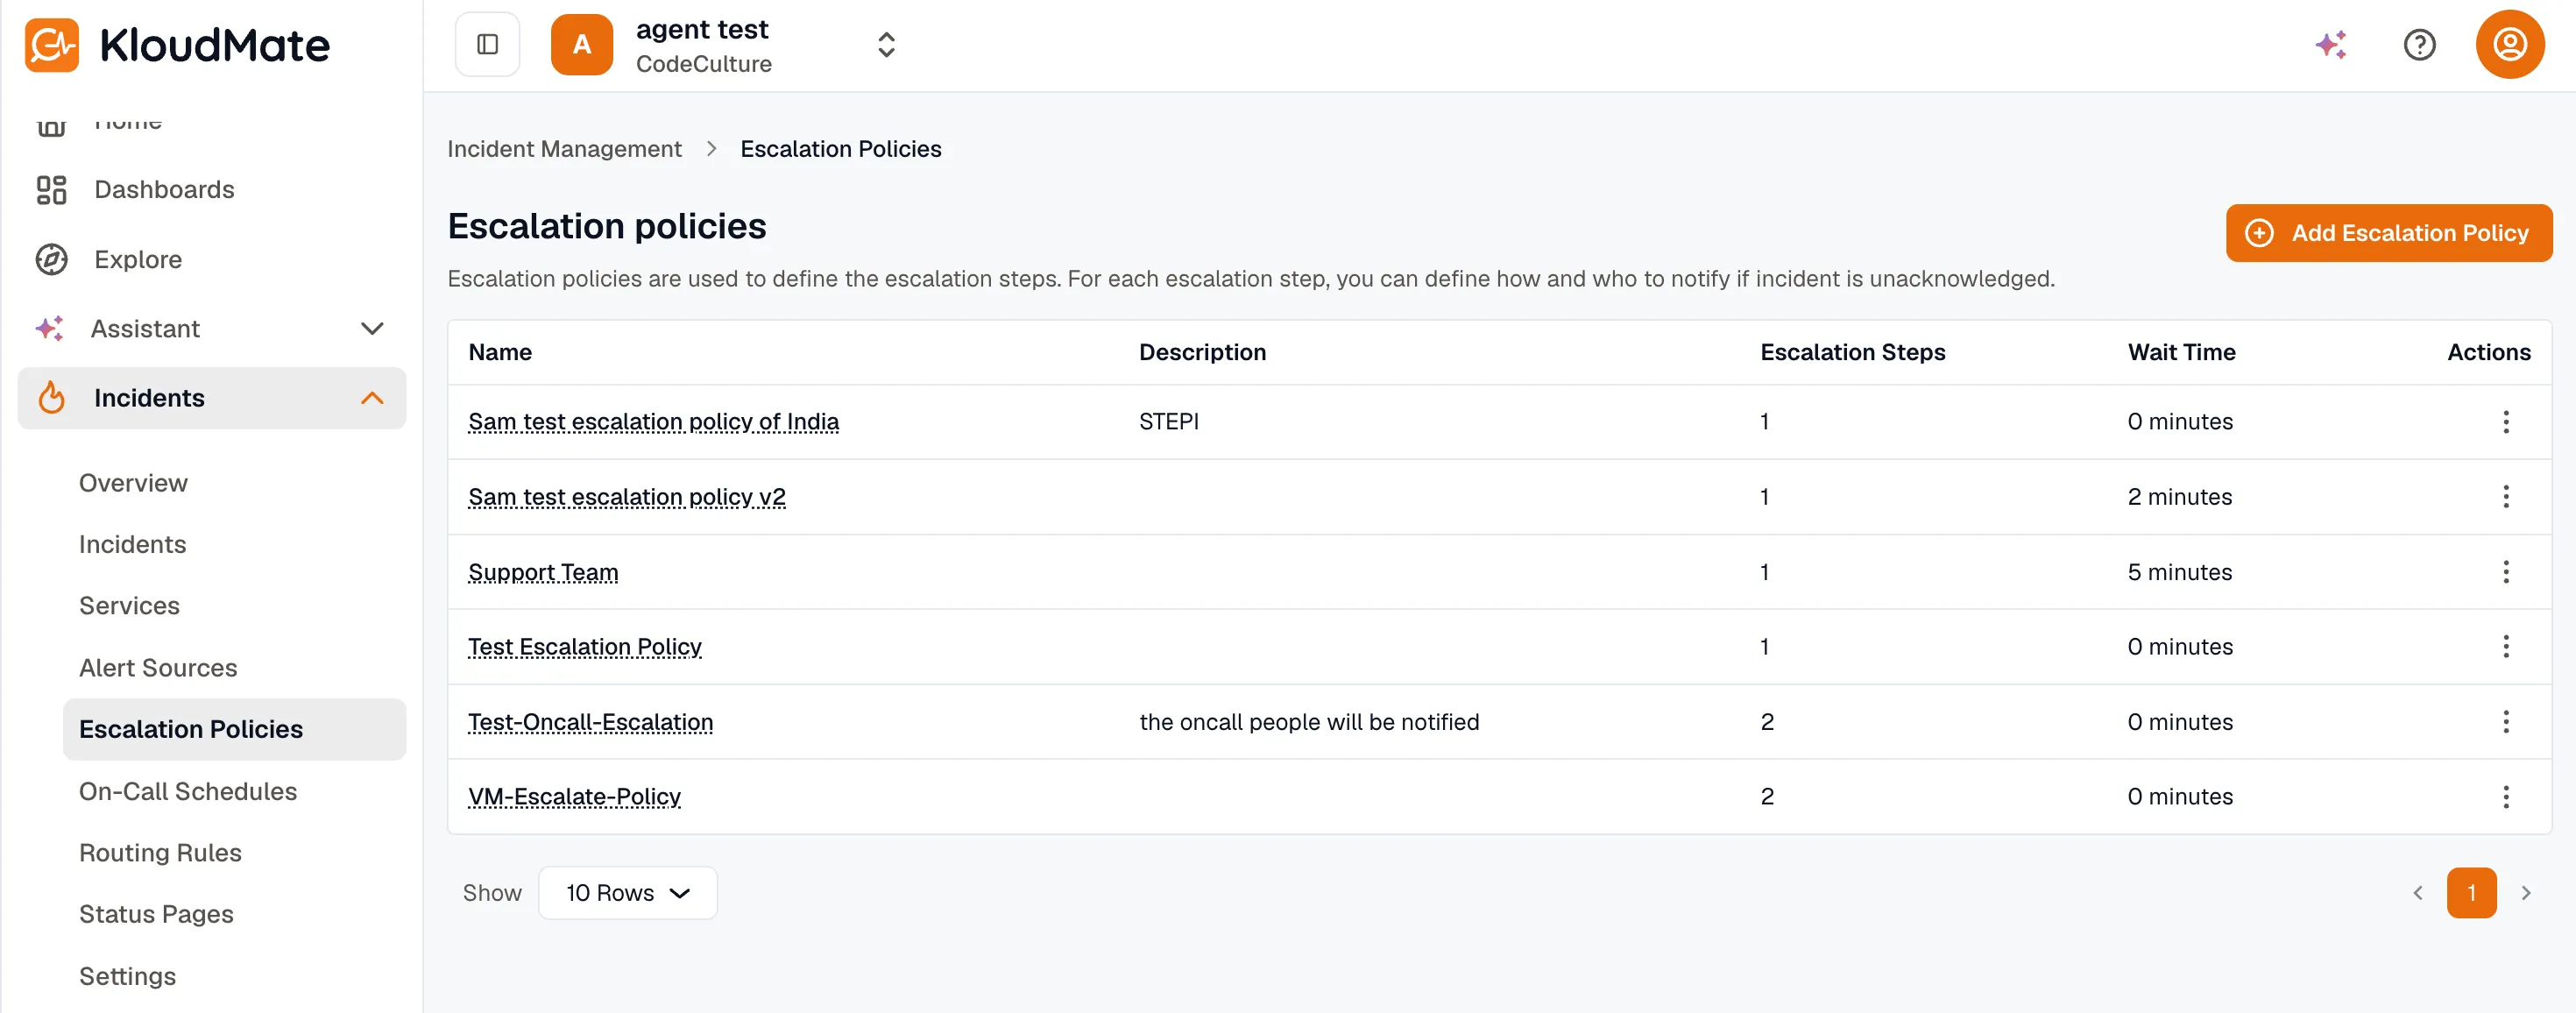
Task: Open the 10 Rows page size dropdown
Action: point(628,893)
